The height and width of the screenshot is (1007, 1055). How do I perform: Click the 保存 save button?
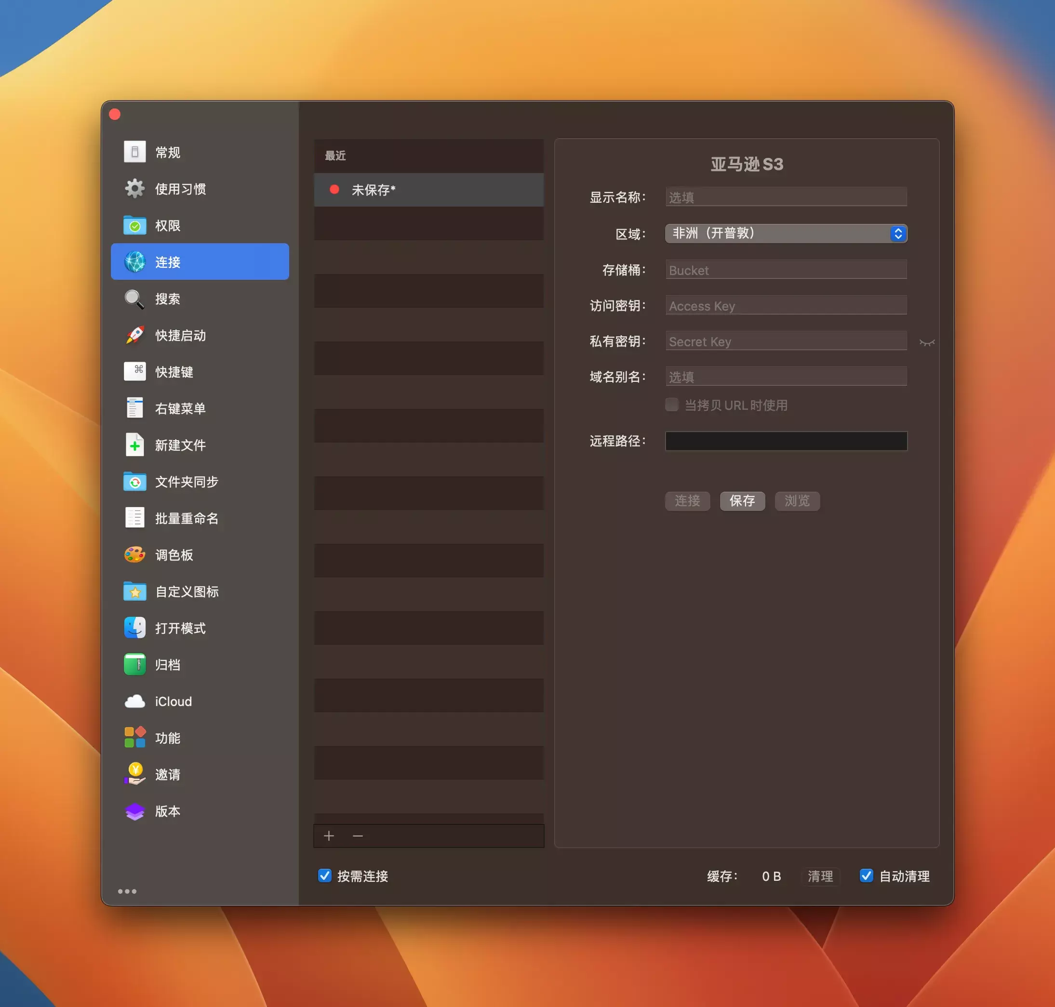click(x=742, y=501)
